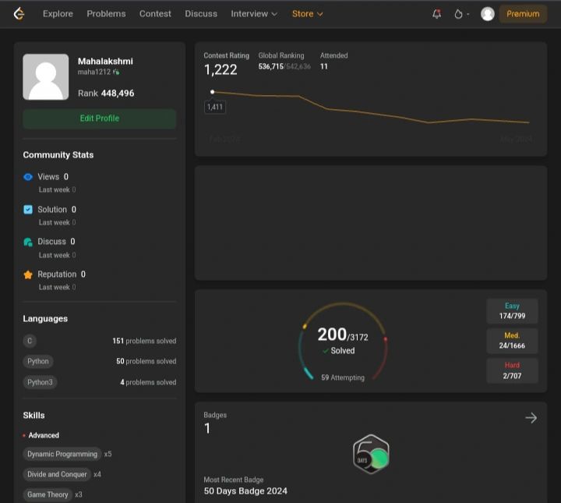Select the Easy 174/799 card
The image size is (561, 503).
pyautogui.click(x=512, y=310)
